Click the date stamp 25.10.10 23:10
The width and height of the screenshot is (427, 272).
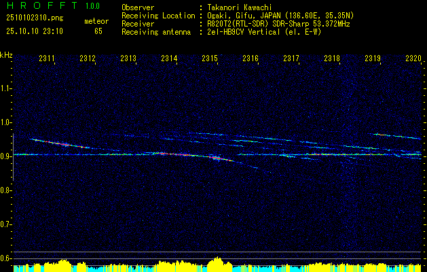pos(35,31)
